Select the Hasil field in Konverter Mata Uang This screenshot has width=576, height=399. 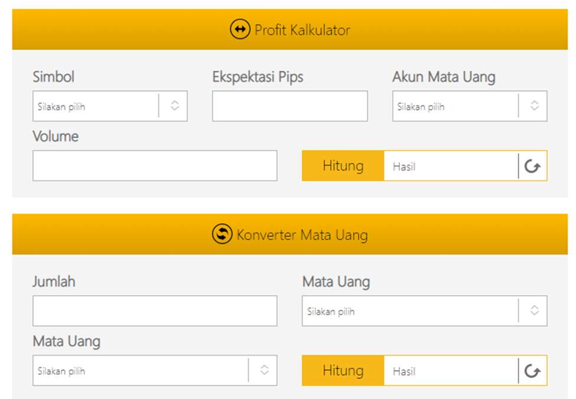coord(451,371)
